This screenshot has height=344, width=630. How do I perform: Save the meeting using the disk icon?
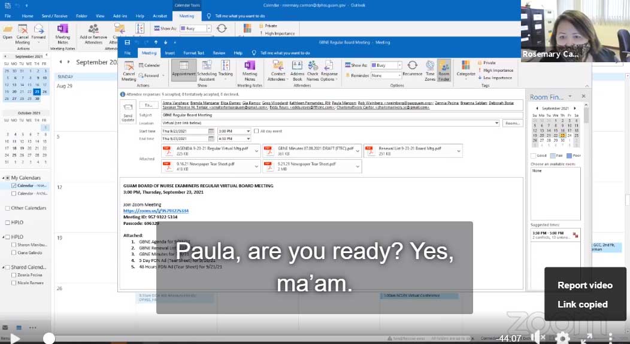coord(128,42)
